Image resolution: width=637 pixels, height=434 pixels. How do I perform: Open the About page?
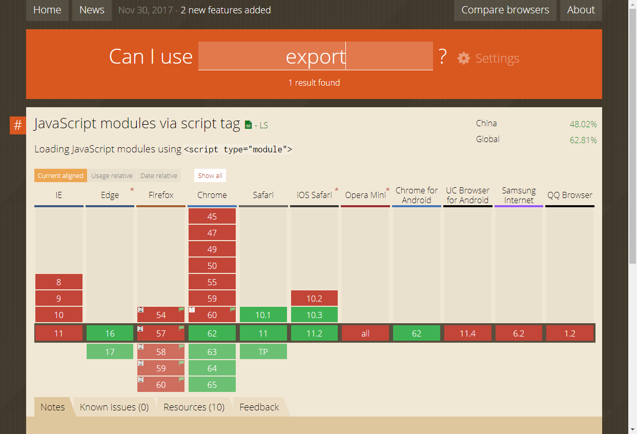coord(581,10)
